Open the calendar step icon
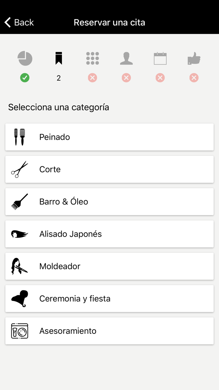219x390 pixels. pyautogui.click(x=160, y=58)
